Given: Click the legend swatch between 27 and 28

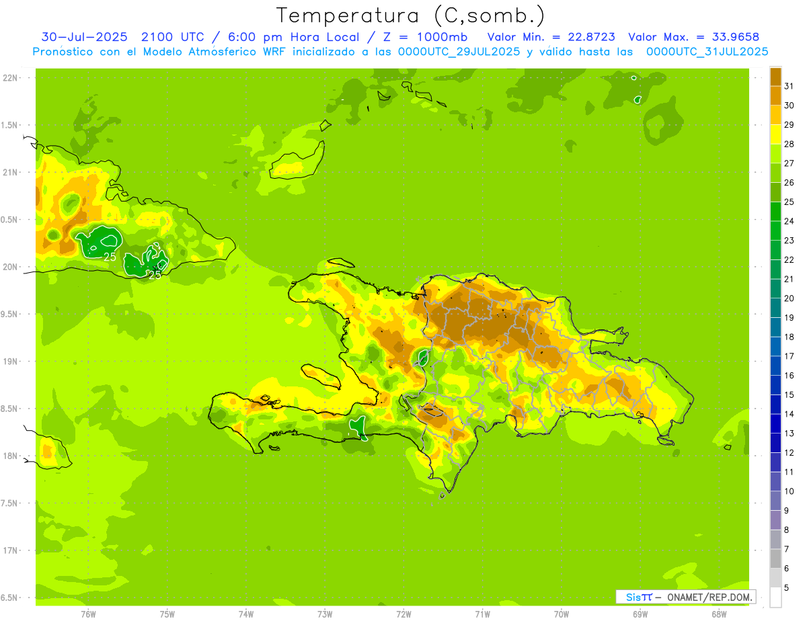Looking at the screenshot, I should pyautogui.click(x=775, y=153).
